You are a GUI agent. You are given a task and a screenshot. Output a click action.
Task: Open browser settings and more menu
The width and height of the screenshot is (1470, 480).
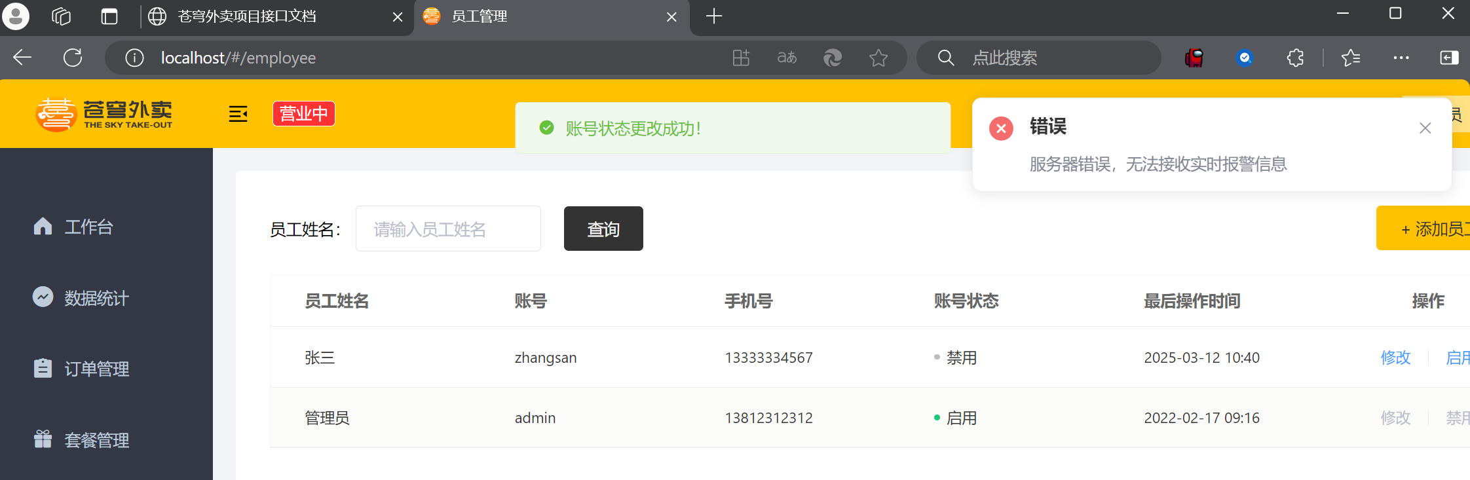point(1401,58)
